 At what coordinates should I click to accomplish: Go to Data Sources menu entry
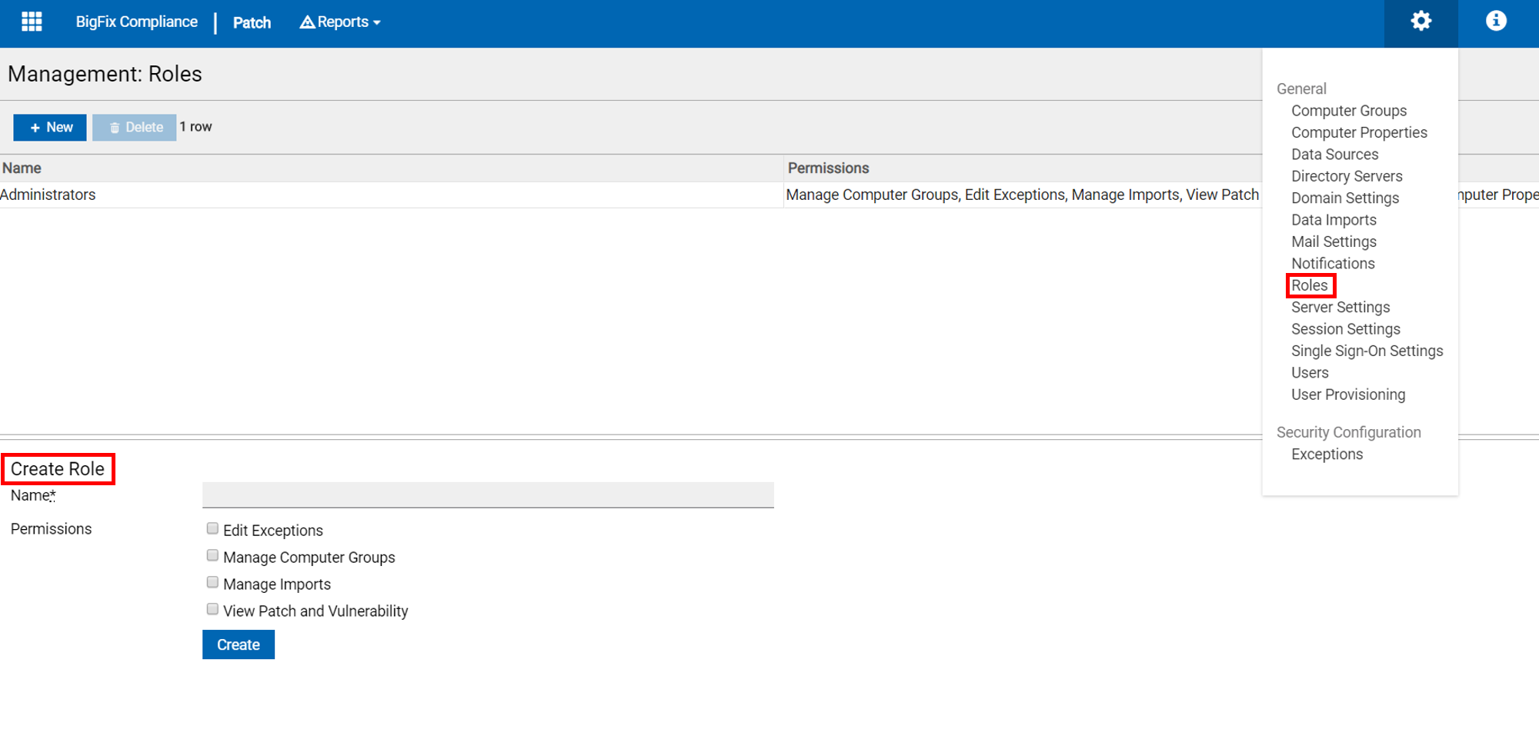point(1334,155)
